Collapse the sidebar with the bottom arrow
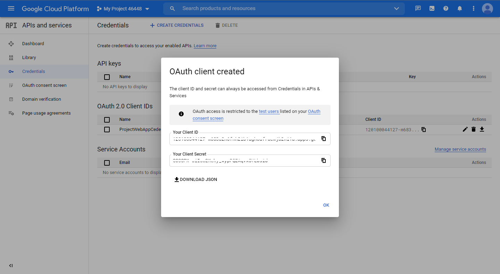Image resolution: width=500 pixels, height=274 pixels. click(x=11, y=266)
